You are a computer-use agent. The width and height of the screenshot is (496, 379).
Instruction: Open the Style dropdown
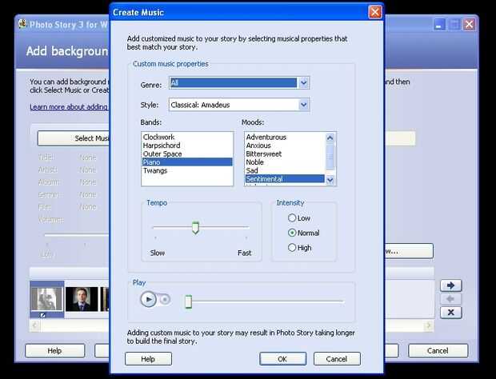click(x=304, y=105)
